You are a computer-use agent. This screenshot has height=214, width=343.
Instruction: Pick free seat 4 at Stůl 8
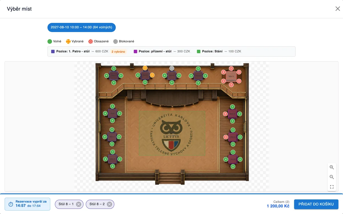point(138,75)
